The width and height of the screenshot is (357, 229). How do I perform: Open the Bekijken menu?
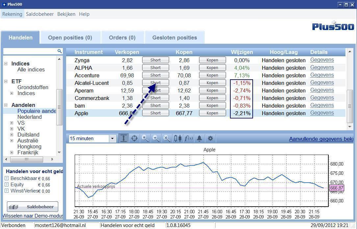(66, 14)
